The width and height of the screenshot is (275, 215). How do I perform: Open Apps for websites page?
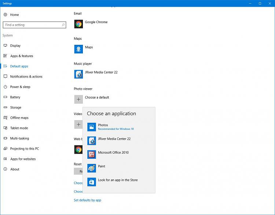(23, 159)
